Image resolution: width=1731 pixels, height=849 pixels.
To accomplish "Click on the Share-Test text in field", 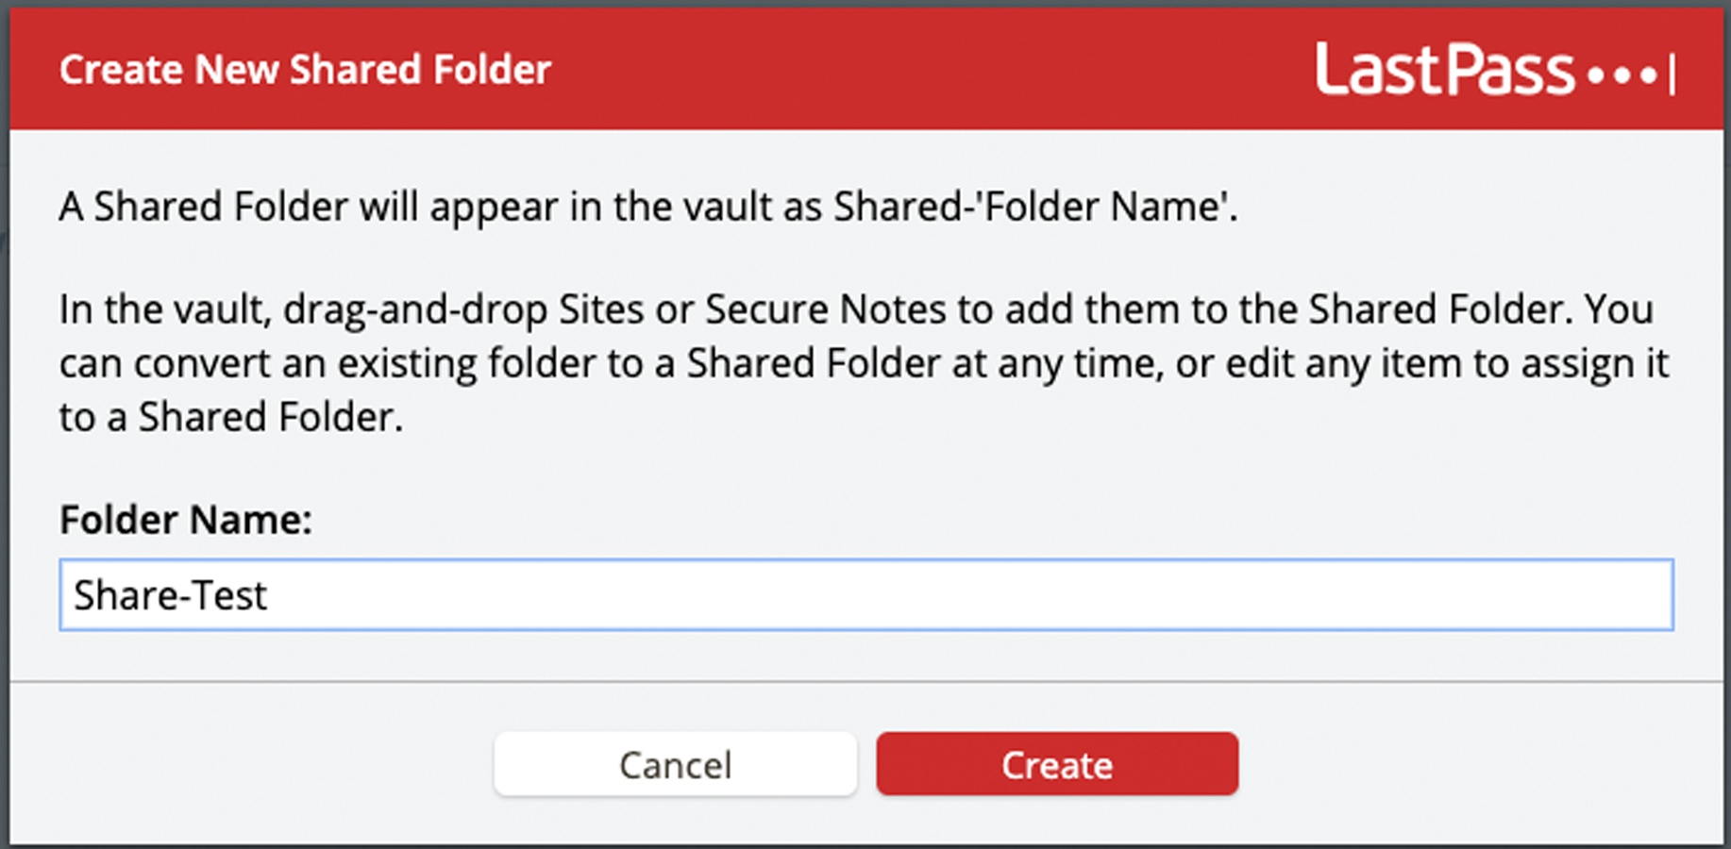I will [170, 595].
